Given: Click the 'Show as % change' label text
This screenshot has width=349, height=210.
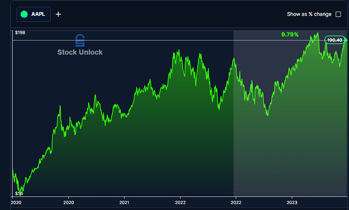Looking at the screenshot, I should tap(309, 14).
